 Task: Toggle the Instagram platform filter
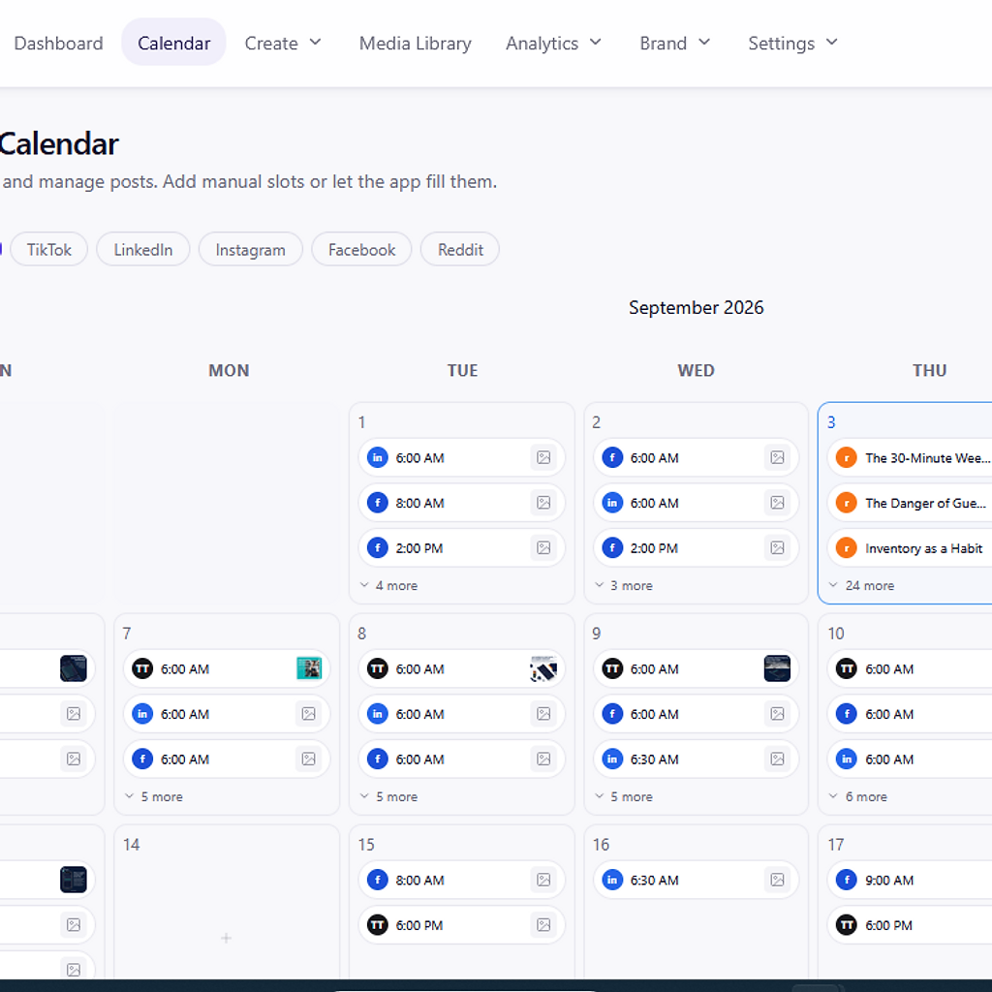click(251, 249)
